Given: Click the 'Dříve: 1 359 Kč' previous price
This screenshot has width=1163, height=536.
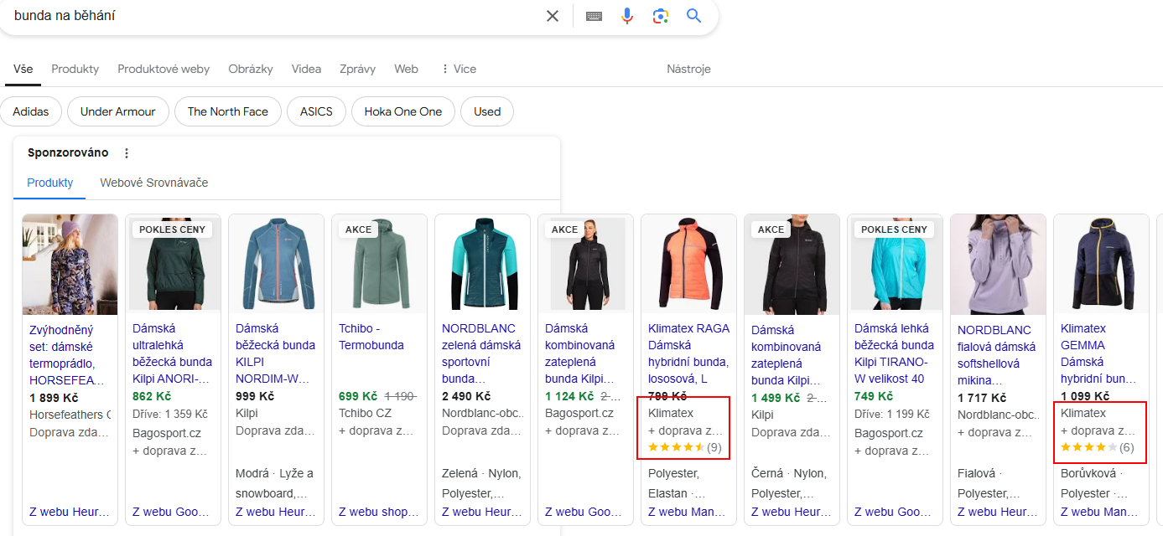Looking at the screenshot, I should coord(170,414).
